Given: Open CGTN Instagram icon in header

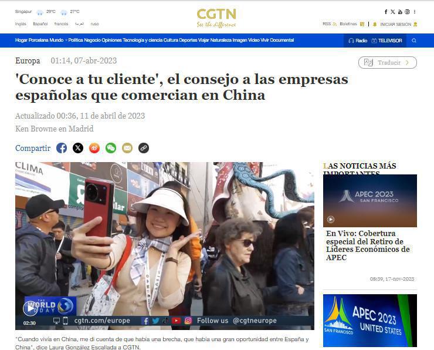Looking at the screenshot, I should click(x=407, y=12).
